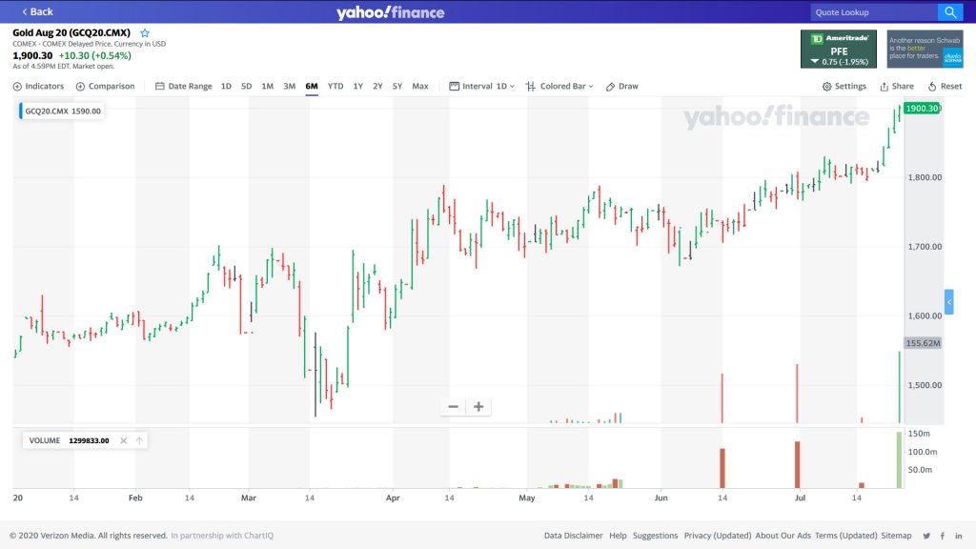Open the Data Disclaimer link
The height and width of the screenshot is (549, 976).
(x=573, y=536)
